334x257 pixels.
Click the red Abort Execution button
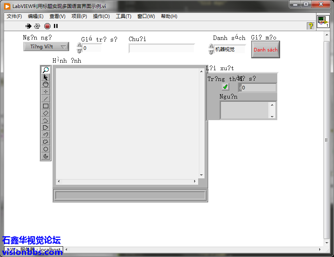(x=47, y=26)
